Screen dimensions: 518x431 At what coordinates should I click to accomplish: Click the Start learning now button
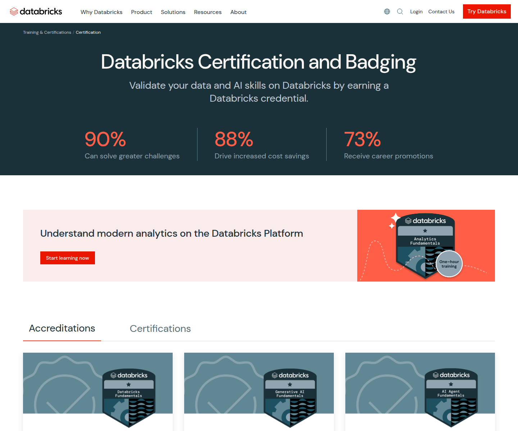pos(68,258)
